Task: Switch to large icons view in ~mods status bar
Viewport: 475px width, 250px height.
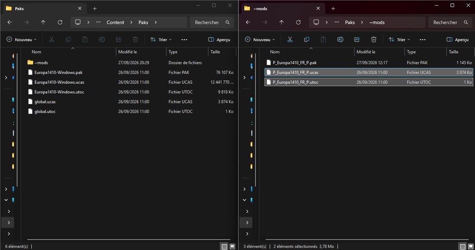Action: click(471, 246)
